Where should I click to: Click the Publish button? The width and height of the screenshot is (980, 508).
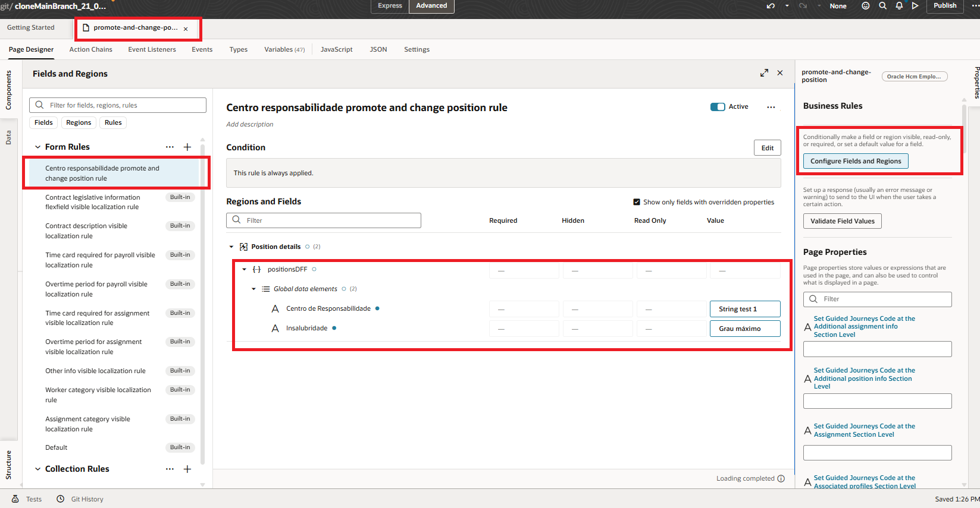pos(945,6)
